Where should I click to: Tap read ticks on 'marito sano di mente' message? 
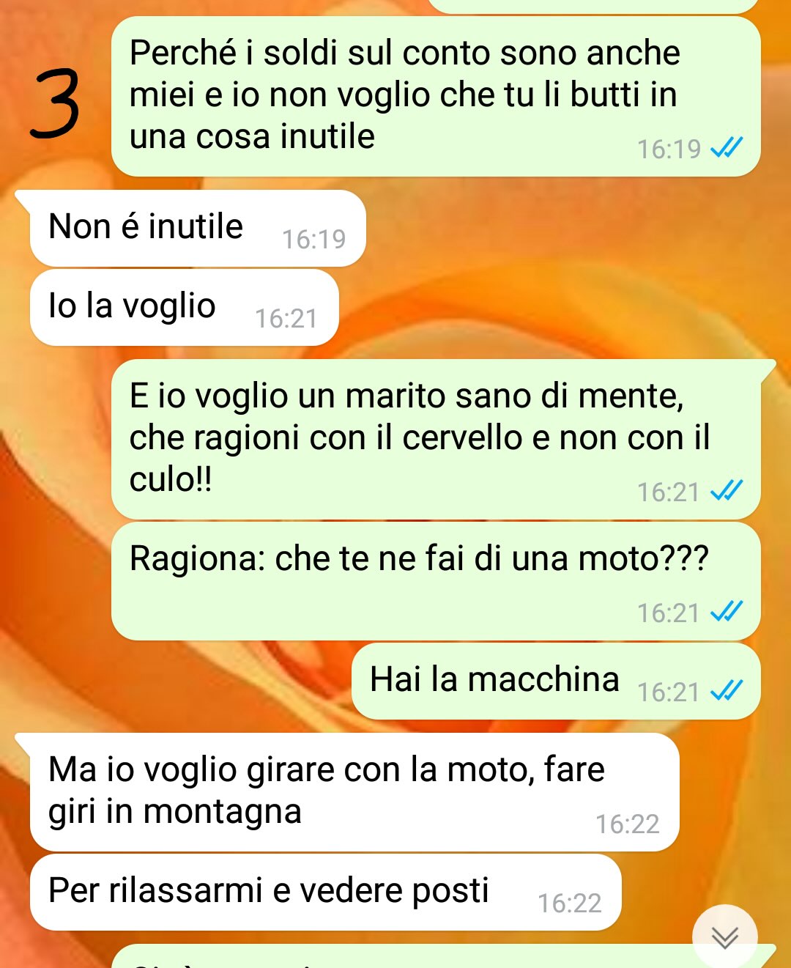click(727, 490)
